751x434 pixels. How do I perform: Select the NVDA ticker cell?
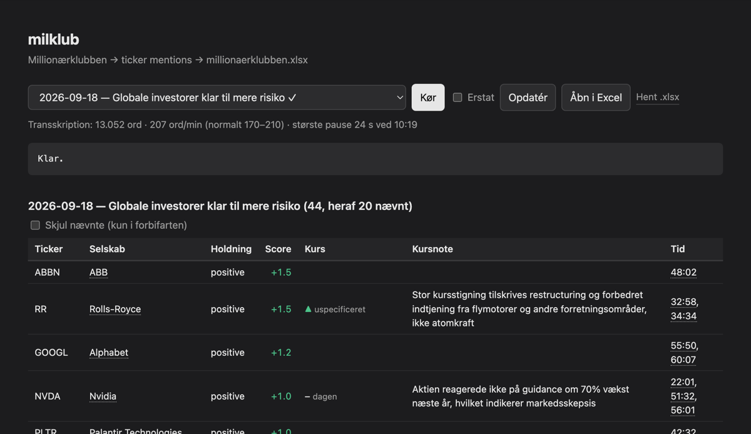[x=48, y=396]
